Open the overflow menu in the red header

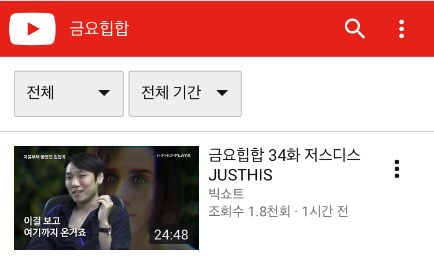point(402,29)
